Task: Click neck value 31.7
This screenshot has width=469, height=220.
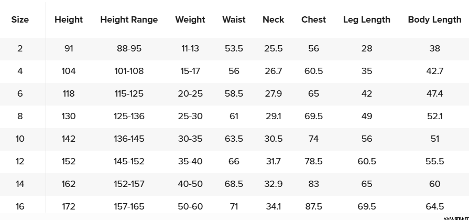Action: [274, 162]
